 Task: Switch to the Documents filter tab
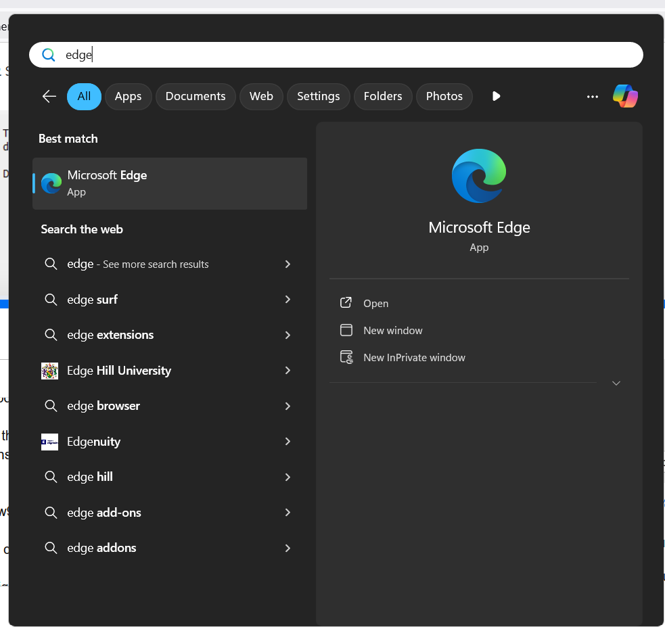[x=196, y=96]
